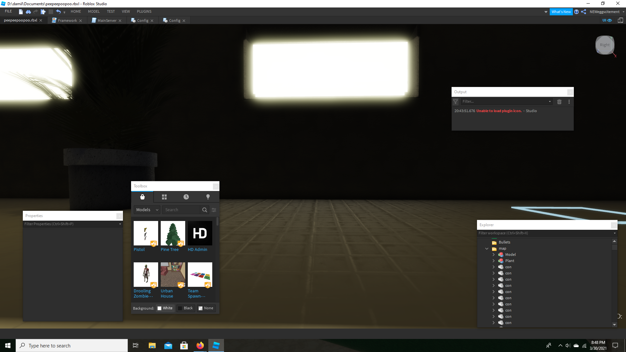Screen dimensions: 626x352
Task: Open the Creations lightbulb tab in Toolbox
Action: click(208, 197)
